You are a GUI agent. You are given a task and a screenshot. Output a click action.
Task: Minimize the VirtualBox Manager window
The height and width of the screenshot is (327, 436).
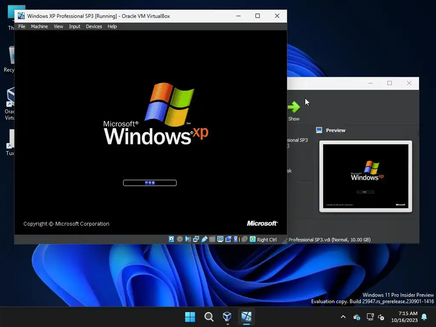(x=370, y=83)
